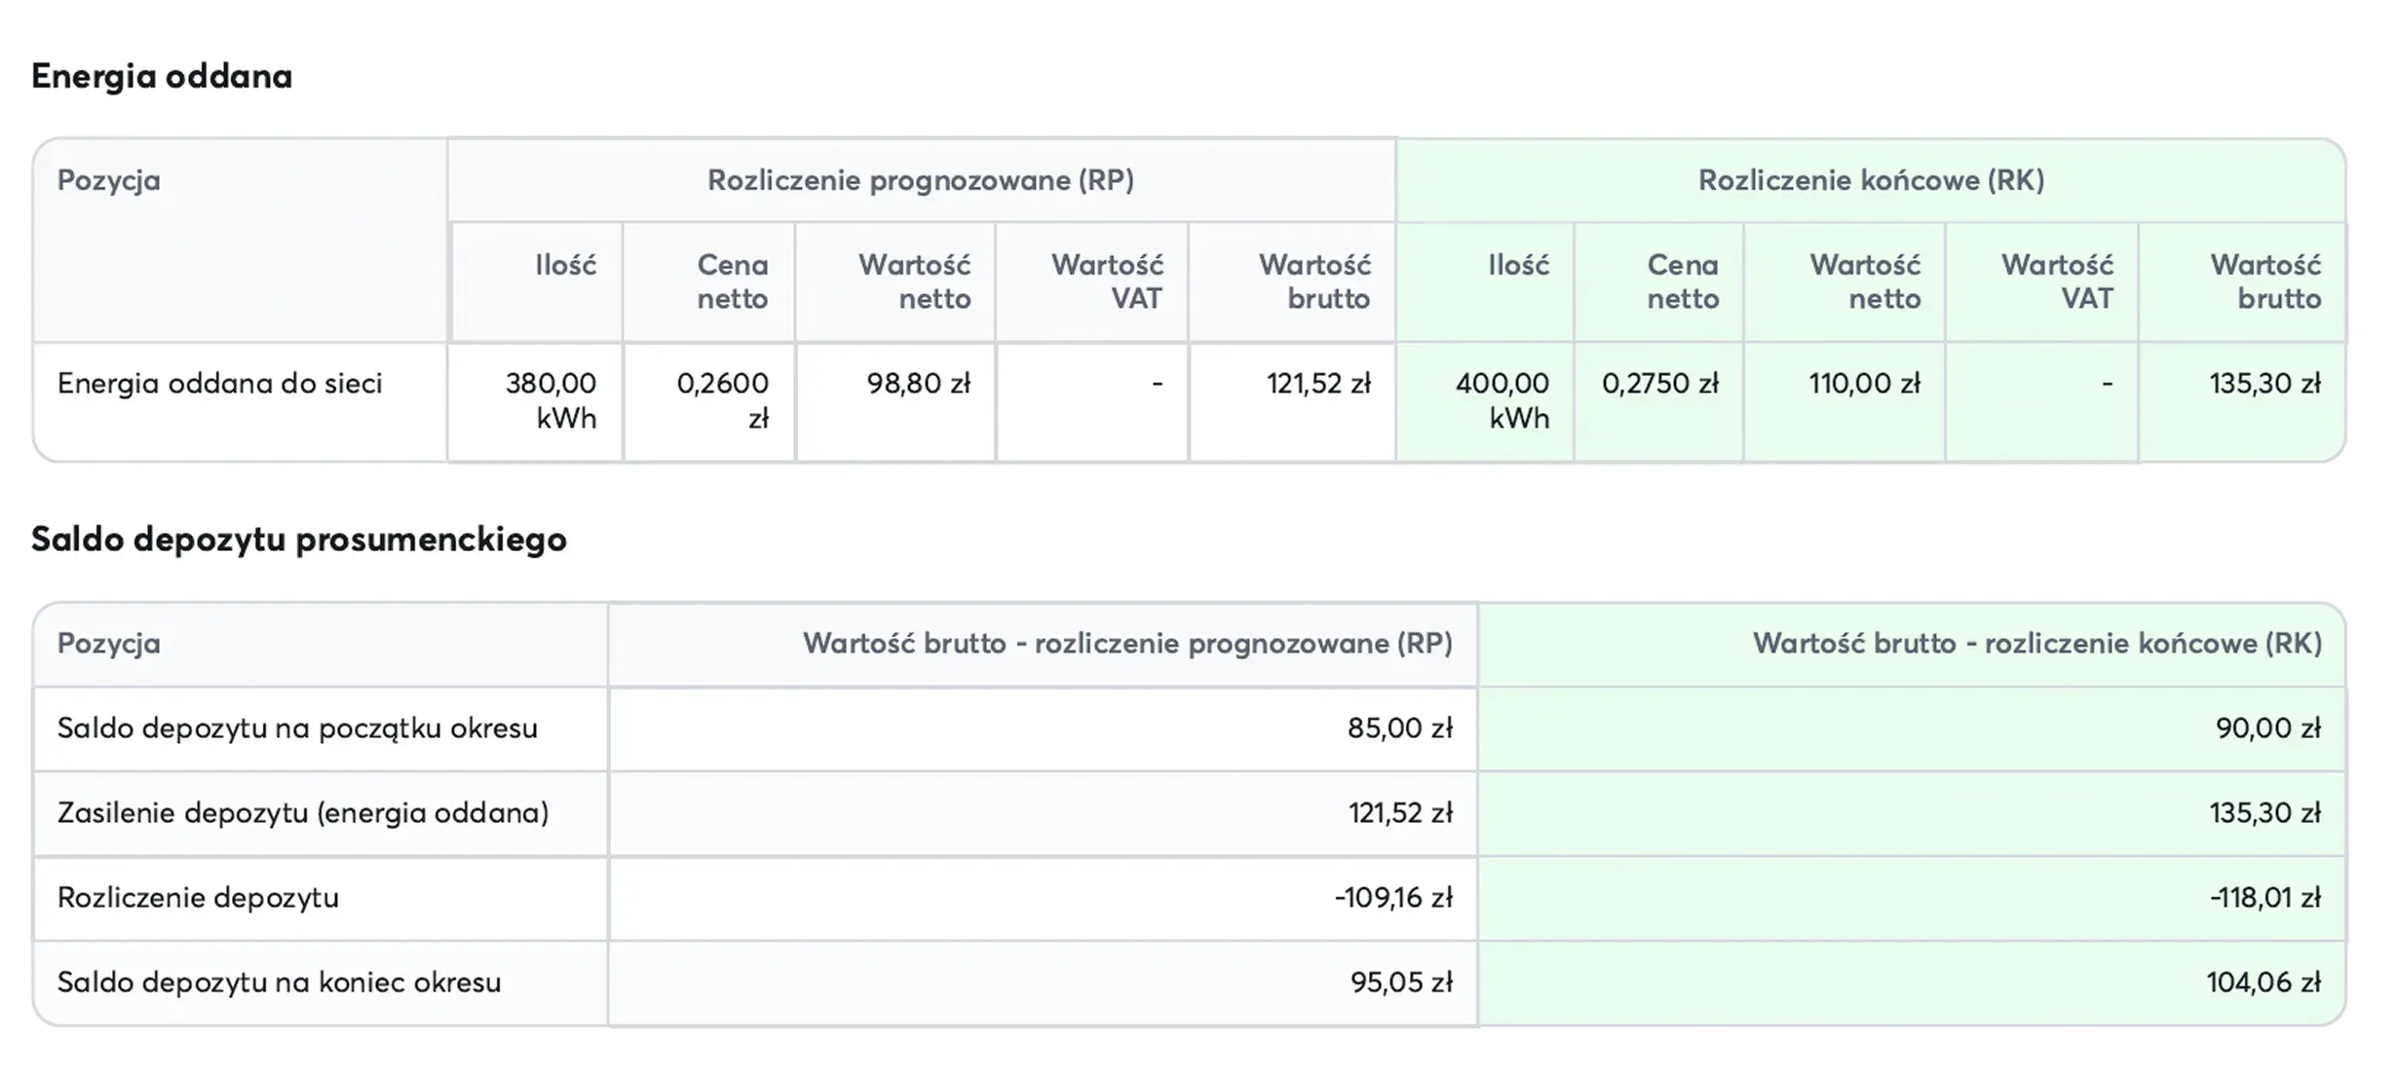Viewport: 2397px width, 1081px height.
Task: Click the 'Saldo depozytu prosumenckiego' heading
Action: (x=298, y=539)
